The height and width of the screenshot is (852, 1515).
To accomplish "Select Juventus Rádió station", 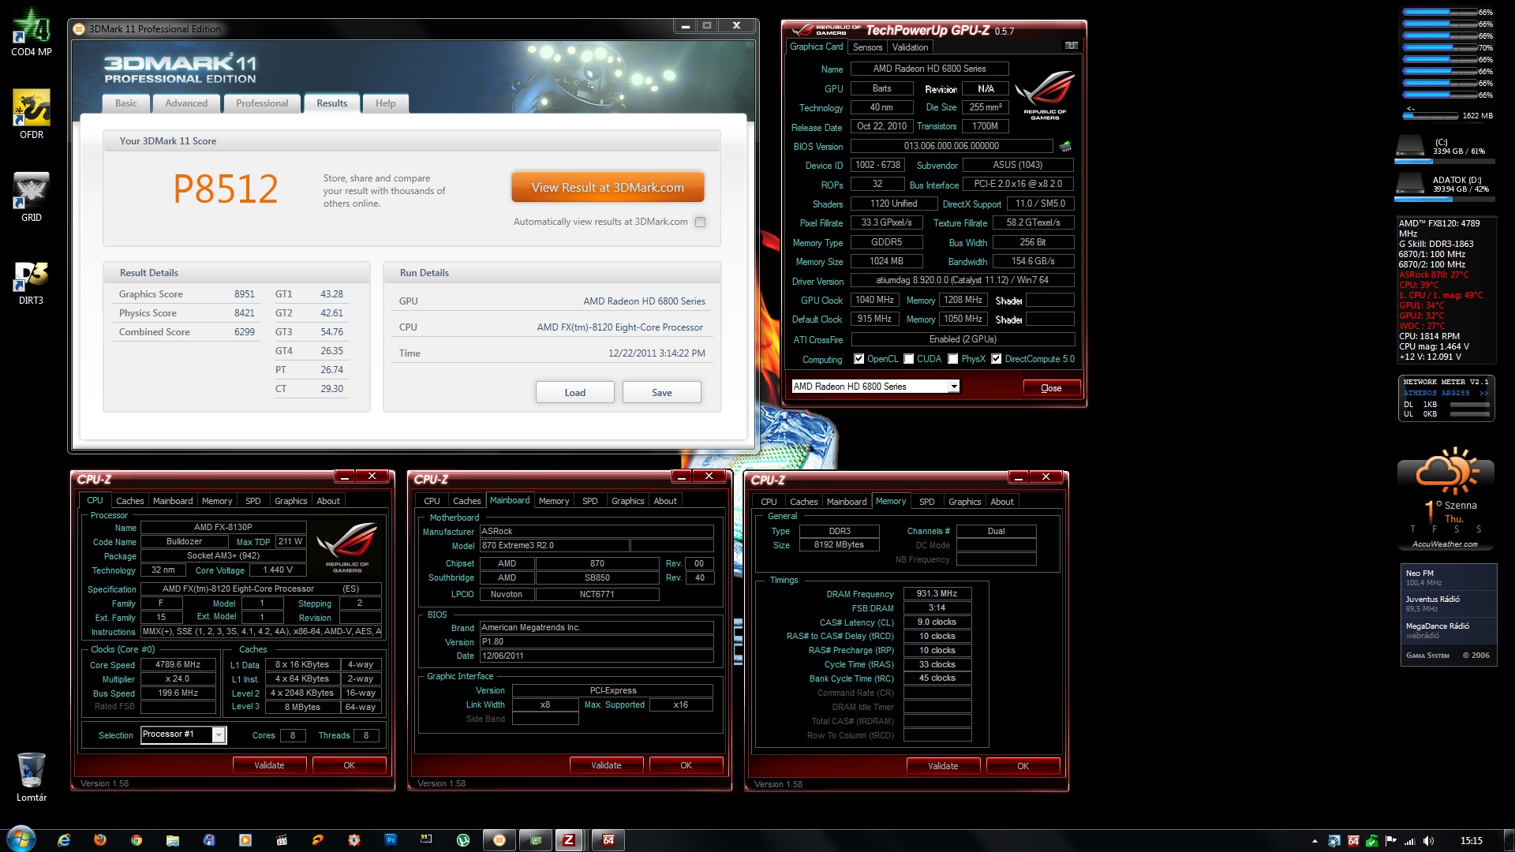I will [1449, 603].
